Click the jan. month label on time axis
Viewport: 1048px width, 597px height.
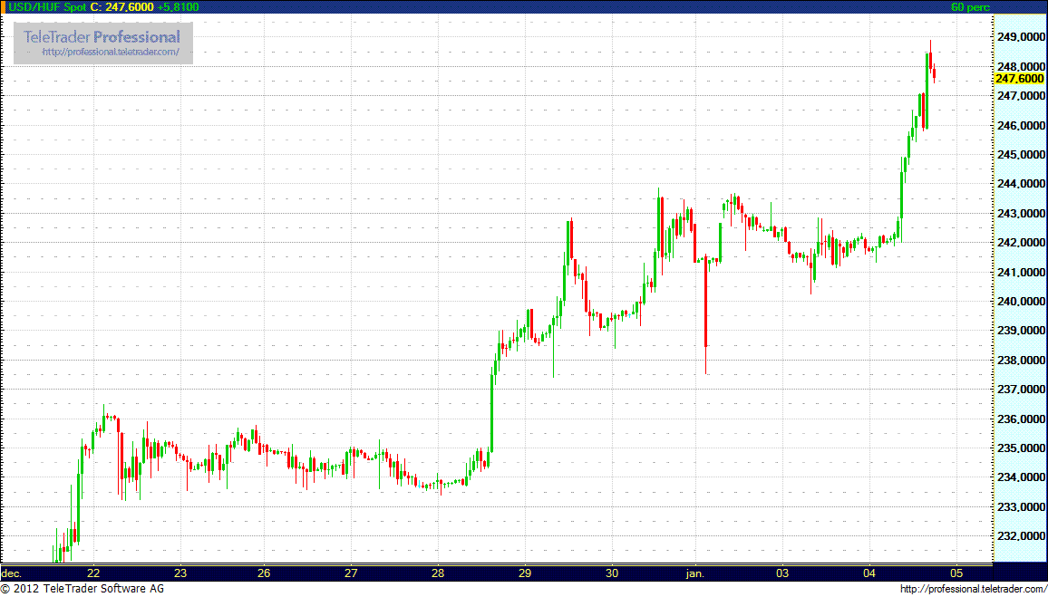point(695,573)
